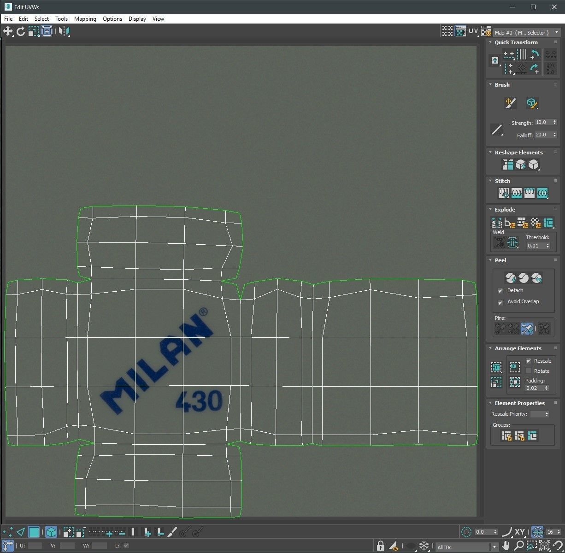Screen dimensions: 565x553
Task: Click the Padding spinner arrows
Action: coord(547,388)
